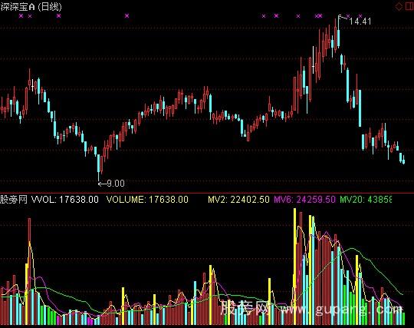Click the tallest yellow volume bar
This screenshot has height=328, width=414.
pos(295,267)
